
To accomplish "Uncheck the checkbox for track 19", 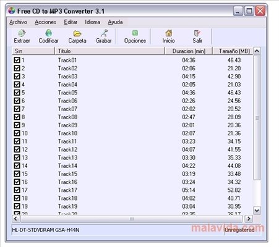I will click(17, 206).
